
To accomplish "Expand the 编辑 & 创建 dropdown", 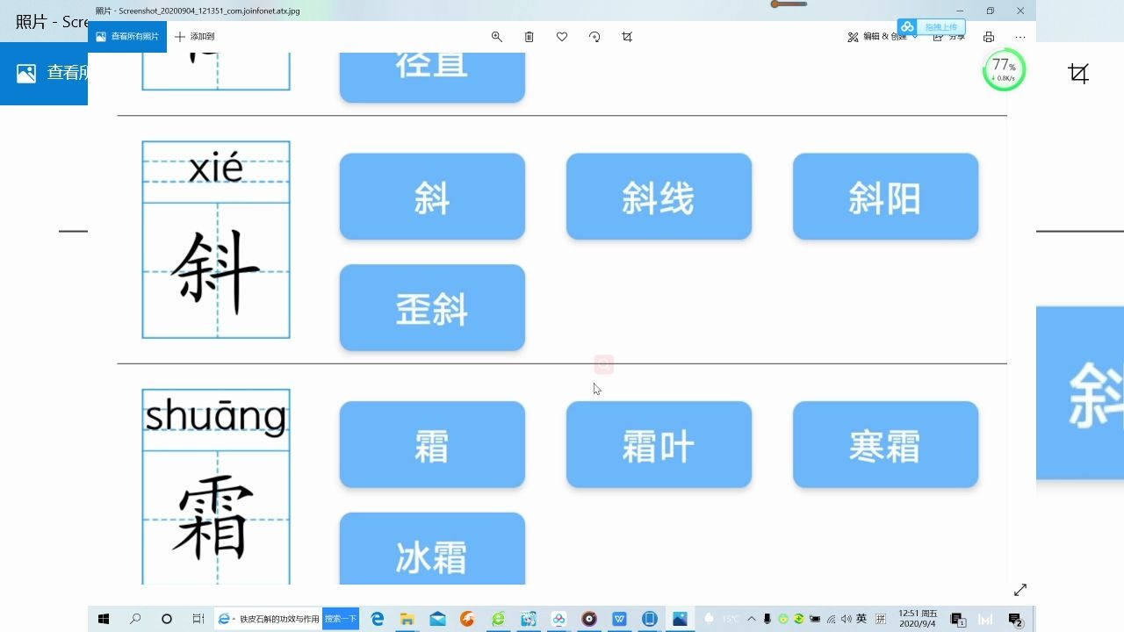I will (882, 37).
